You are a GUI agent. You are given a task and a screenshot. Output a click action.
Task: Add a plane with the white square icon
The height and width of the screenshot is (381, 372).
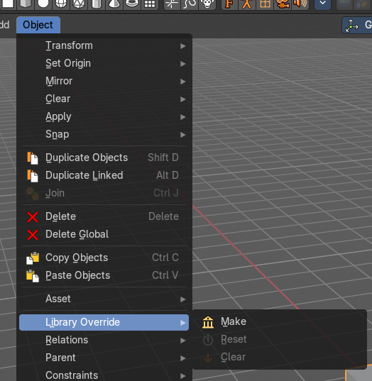pyautogui.click(x=8, y=4)
